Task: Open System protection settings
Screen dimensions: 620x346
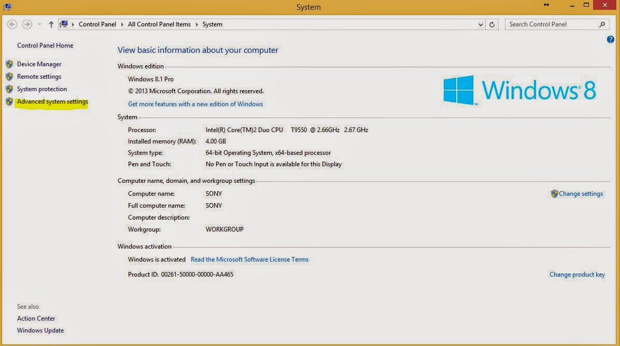Action: click(x=41, y=89)
